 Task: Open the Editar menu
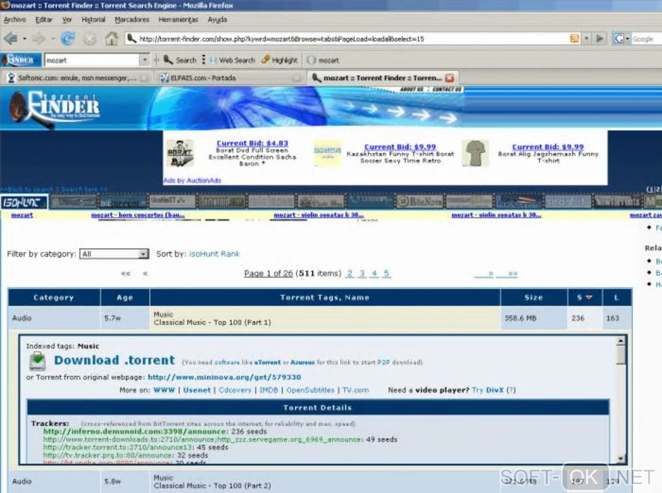(x=43, y=19)
